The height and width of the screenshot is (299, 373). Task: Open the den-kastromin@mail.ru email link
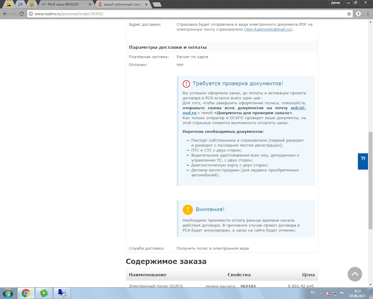click(268, 29)
